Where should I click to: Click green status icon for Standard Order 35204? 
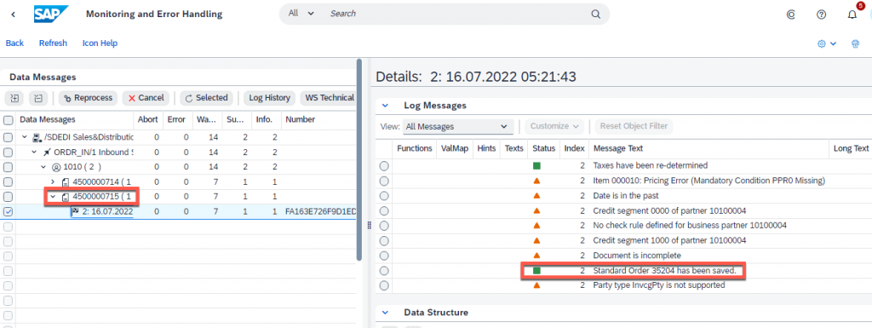coord(536,271)
